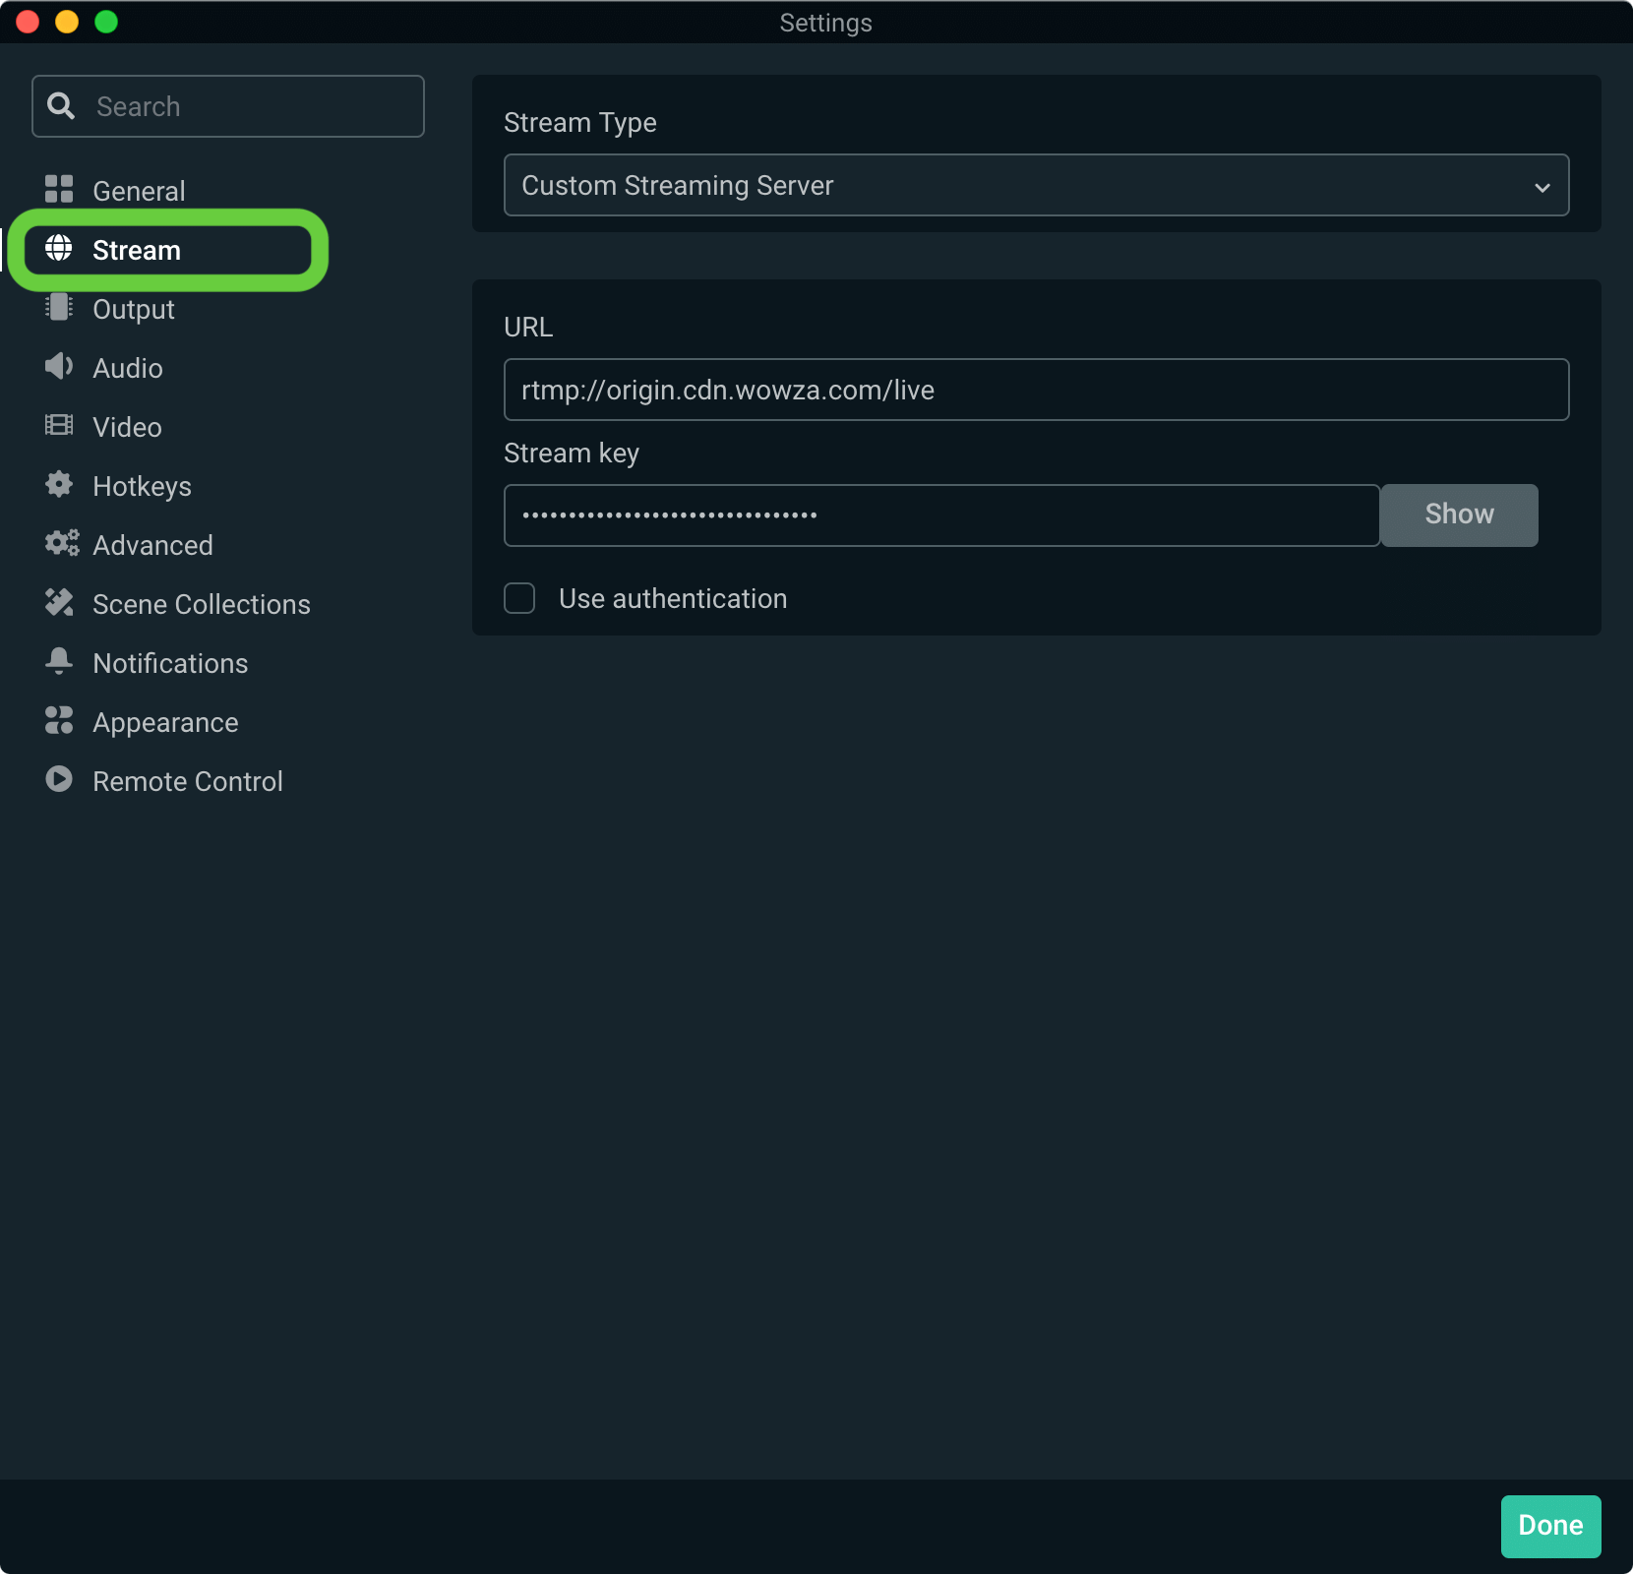Go to Notifications settings
1633x1574 pixels.
point(170,663)
